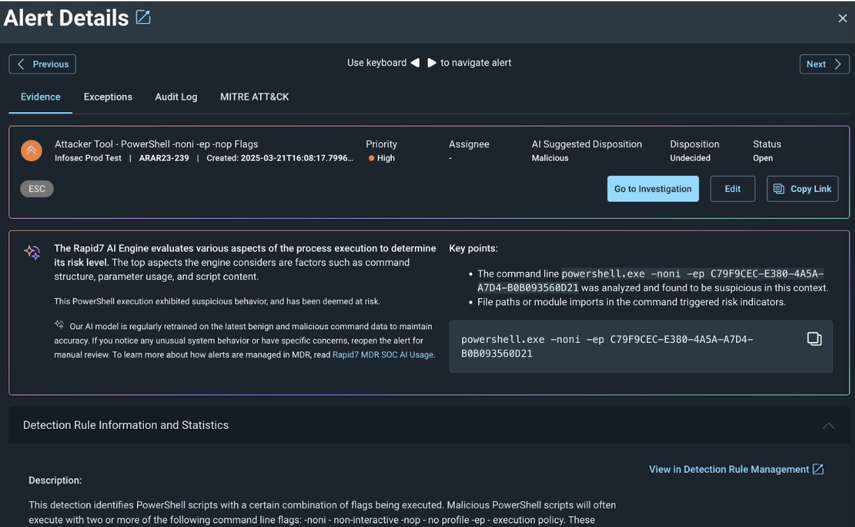Click the small sparkle icon beside AI model note

[59, 325]
